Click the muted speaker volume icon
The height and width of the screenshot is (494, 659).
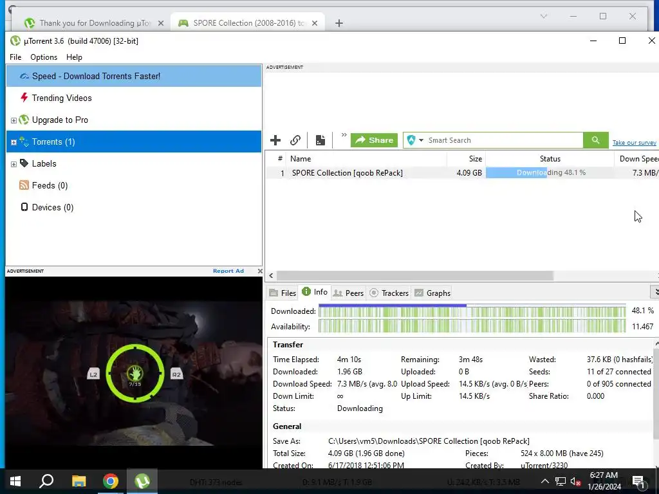click(x=576, y=481)
